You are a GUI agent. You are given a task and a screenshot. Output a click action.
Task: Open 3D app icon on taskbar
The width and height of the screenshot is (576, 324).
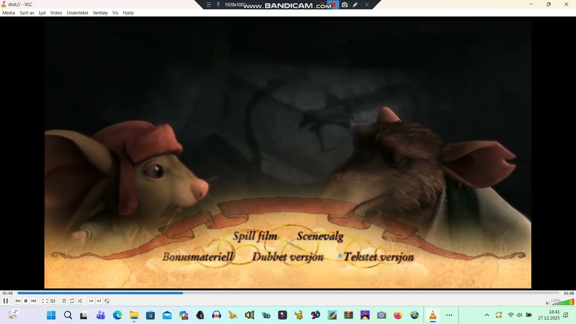click(x=315, y=315)
